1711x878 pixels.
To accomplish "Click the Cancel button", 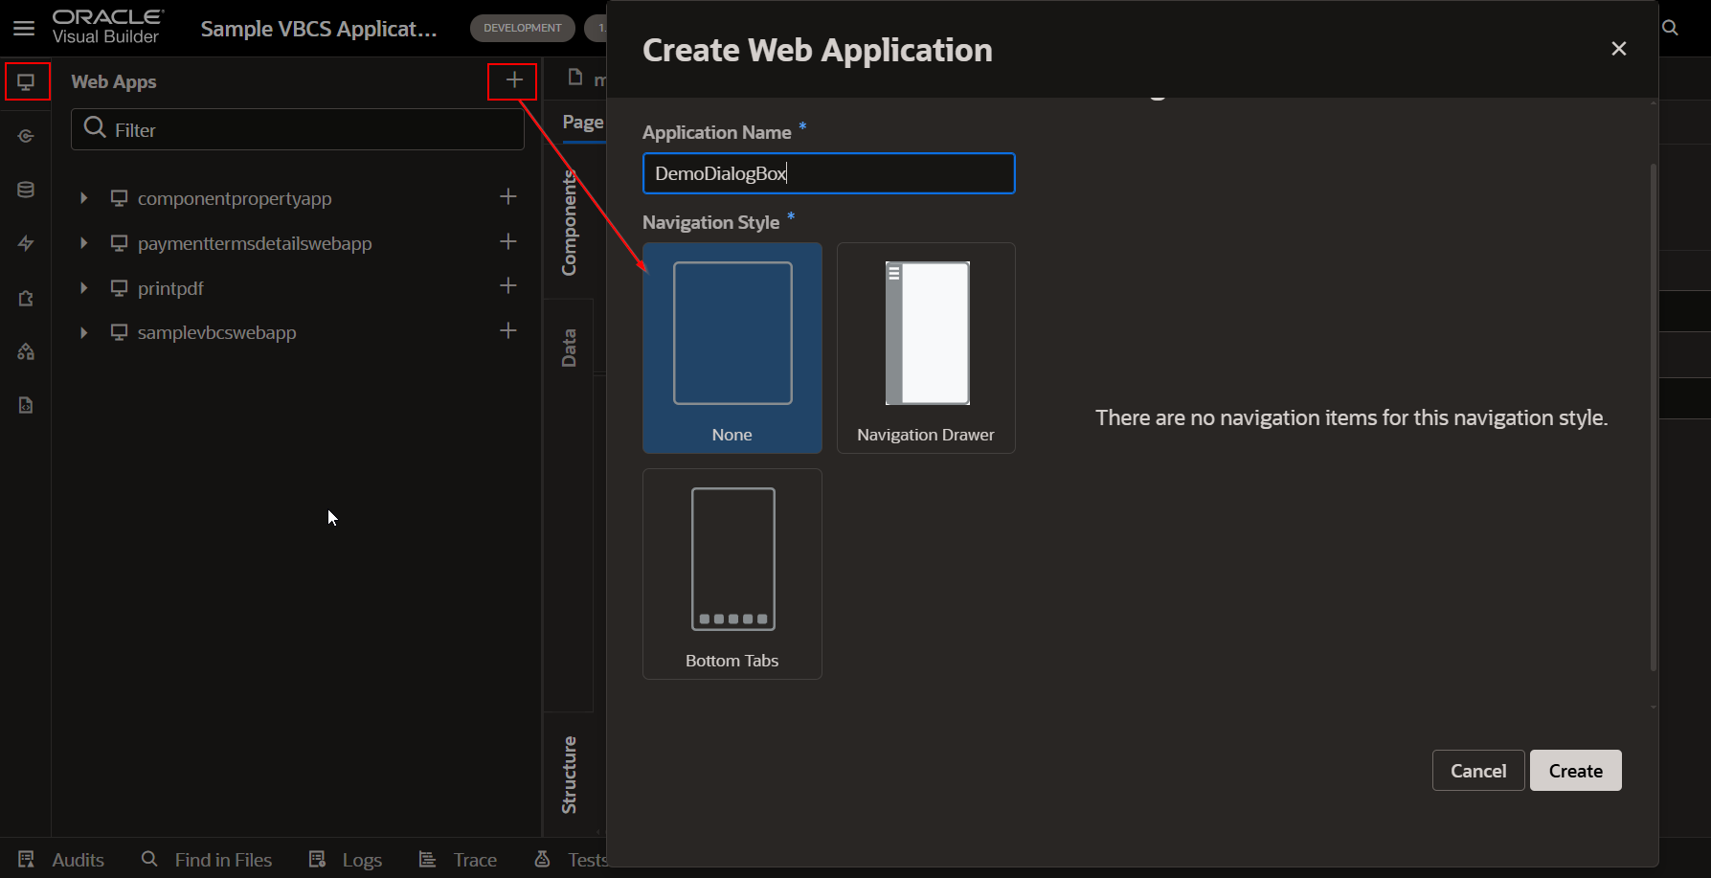I will coord(1478,771).
